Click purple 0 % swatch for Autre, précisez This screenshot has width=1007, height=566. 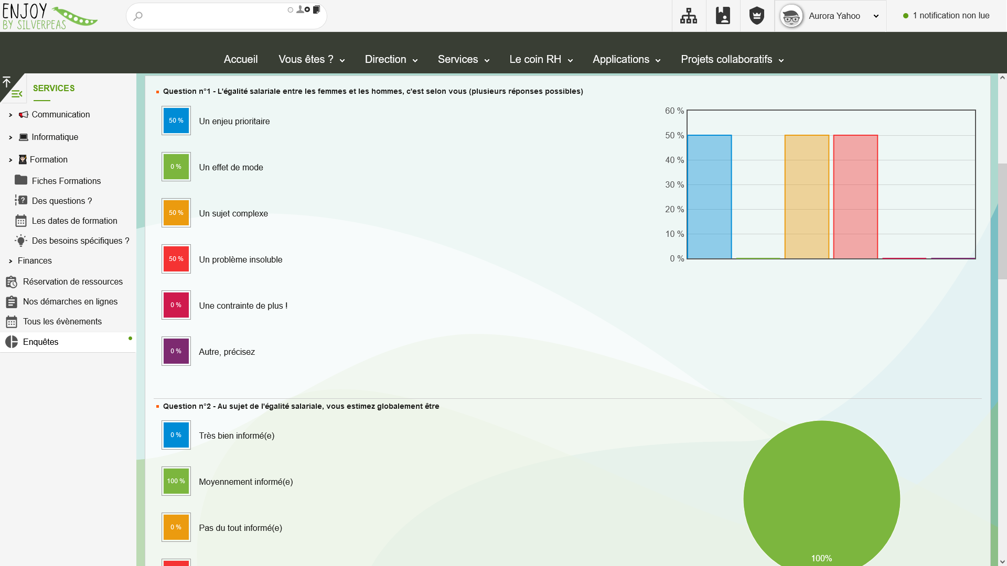(176, 351)
